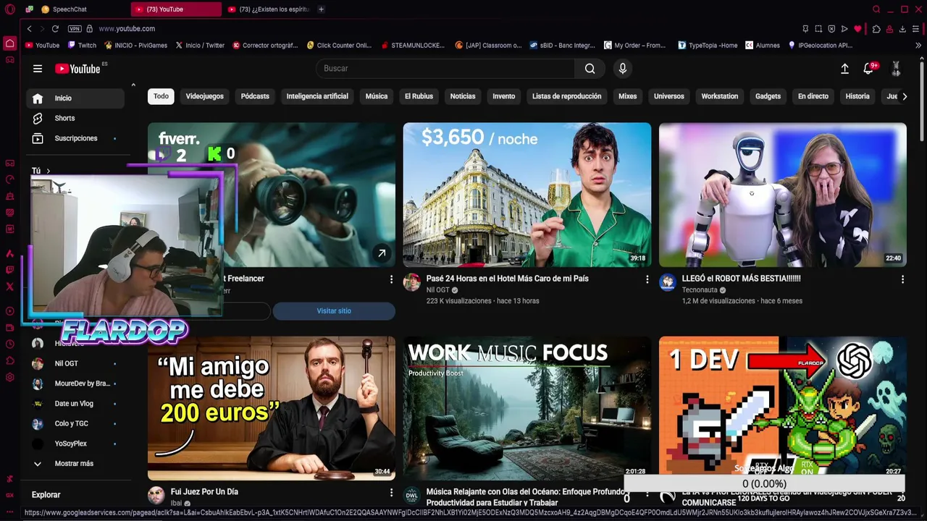Open Date un Vlog subscription
Image resolution: width=927 pixels, height=521 pixels.
pyautogui.click(x=75, y=404)
